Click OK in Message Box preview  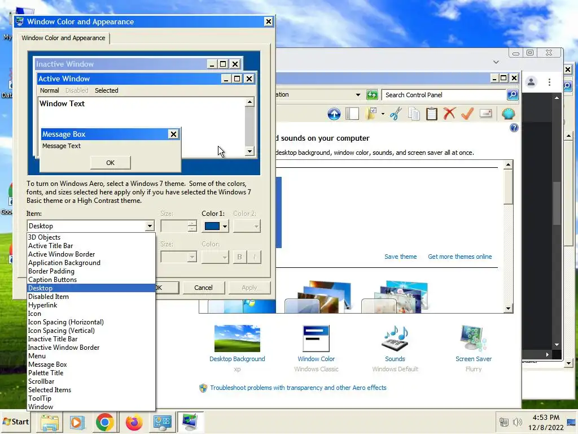coord(110,163)
